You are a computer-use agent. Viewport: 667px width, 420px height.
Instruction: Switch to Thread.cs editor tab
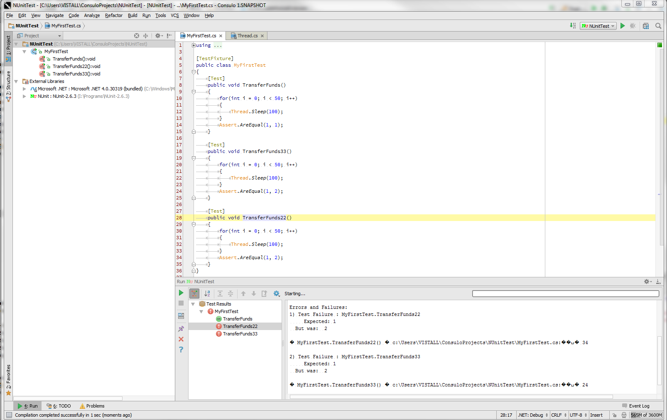coord(248,36)
